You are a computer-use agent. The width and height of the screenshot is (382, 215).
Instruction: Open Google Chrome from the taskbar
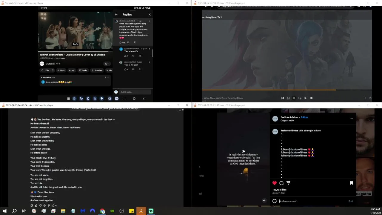pyautogui.click(x=102, y=211)
